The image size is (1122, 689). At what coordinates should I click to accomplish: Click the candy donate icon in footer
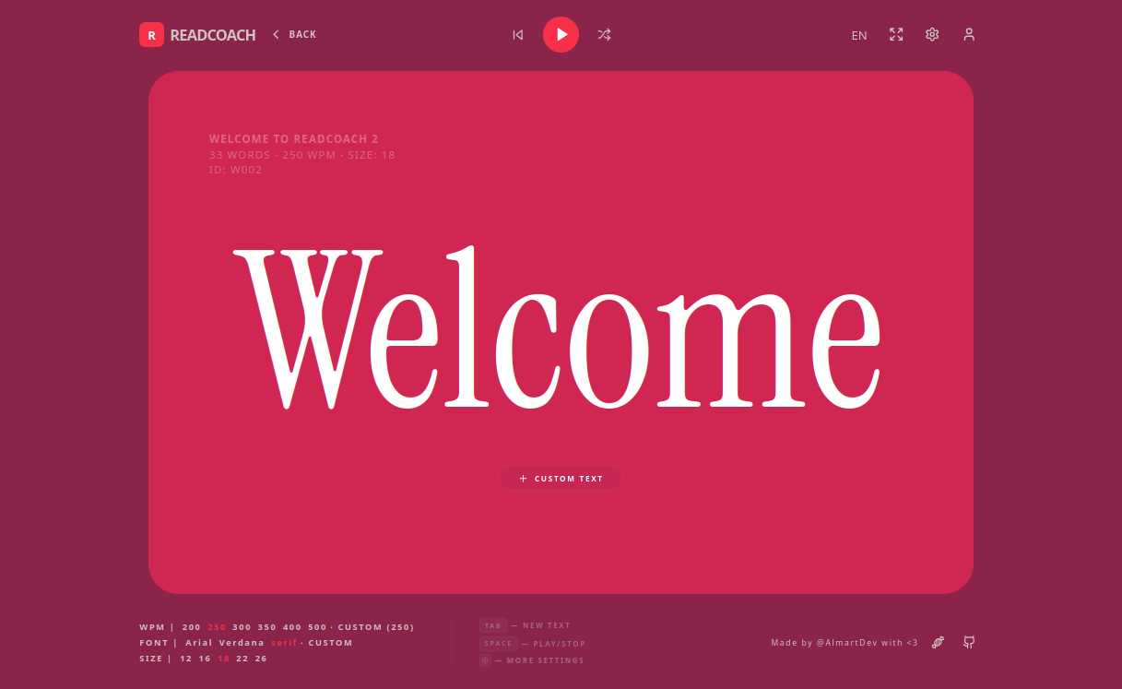938,642
